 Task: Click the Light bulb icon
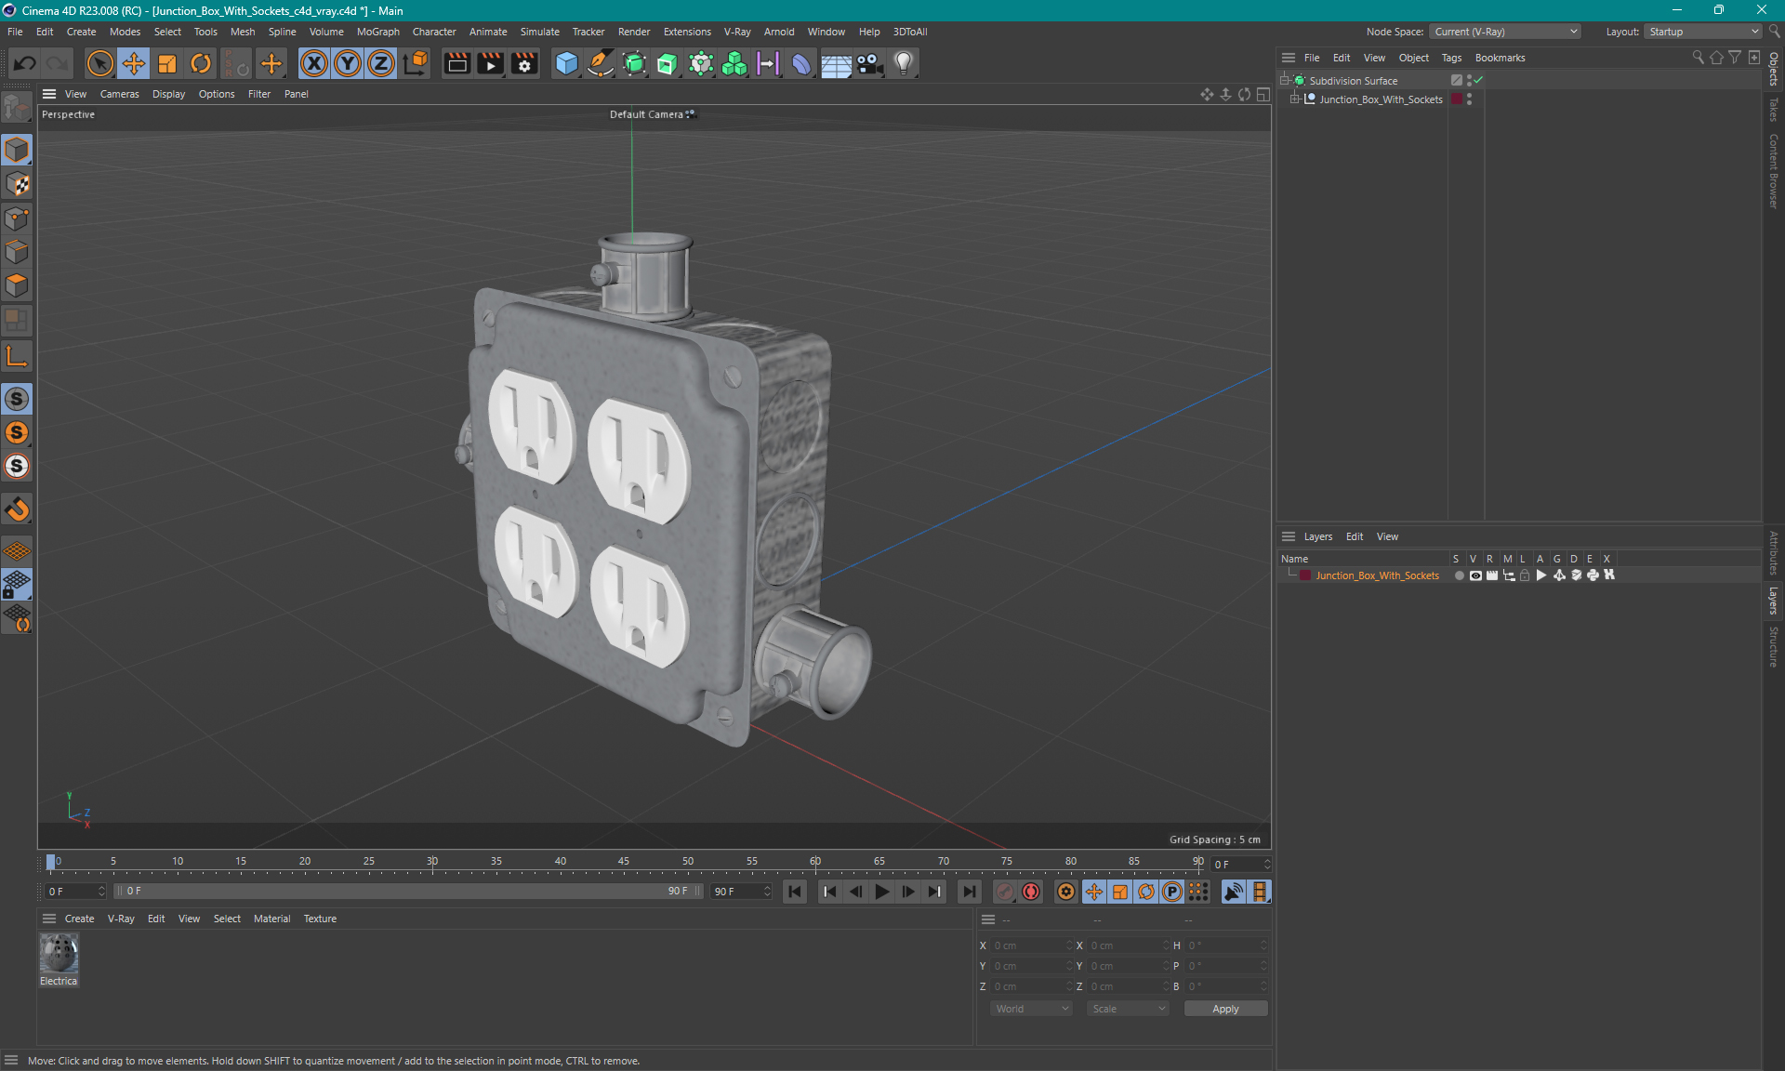(x=904, y=63)
